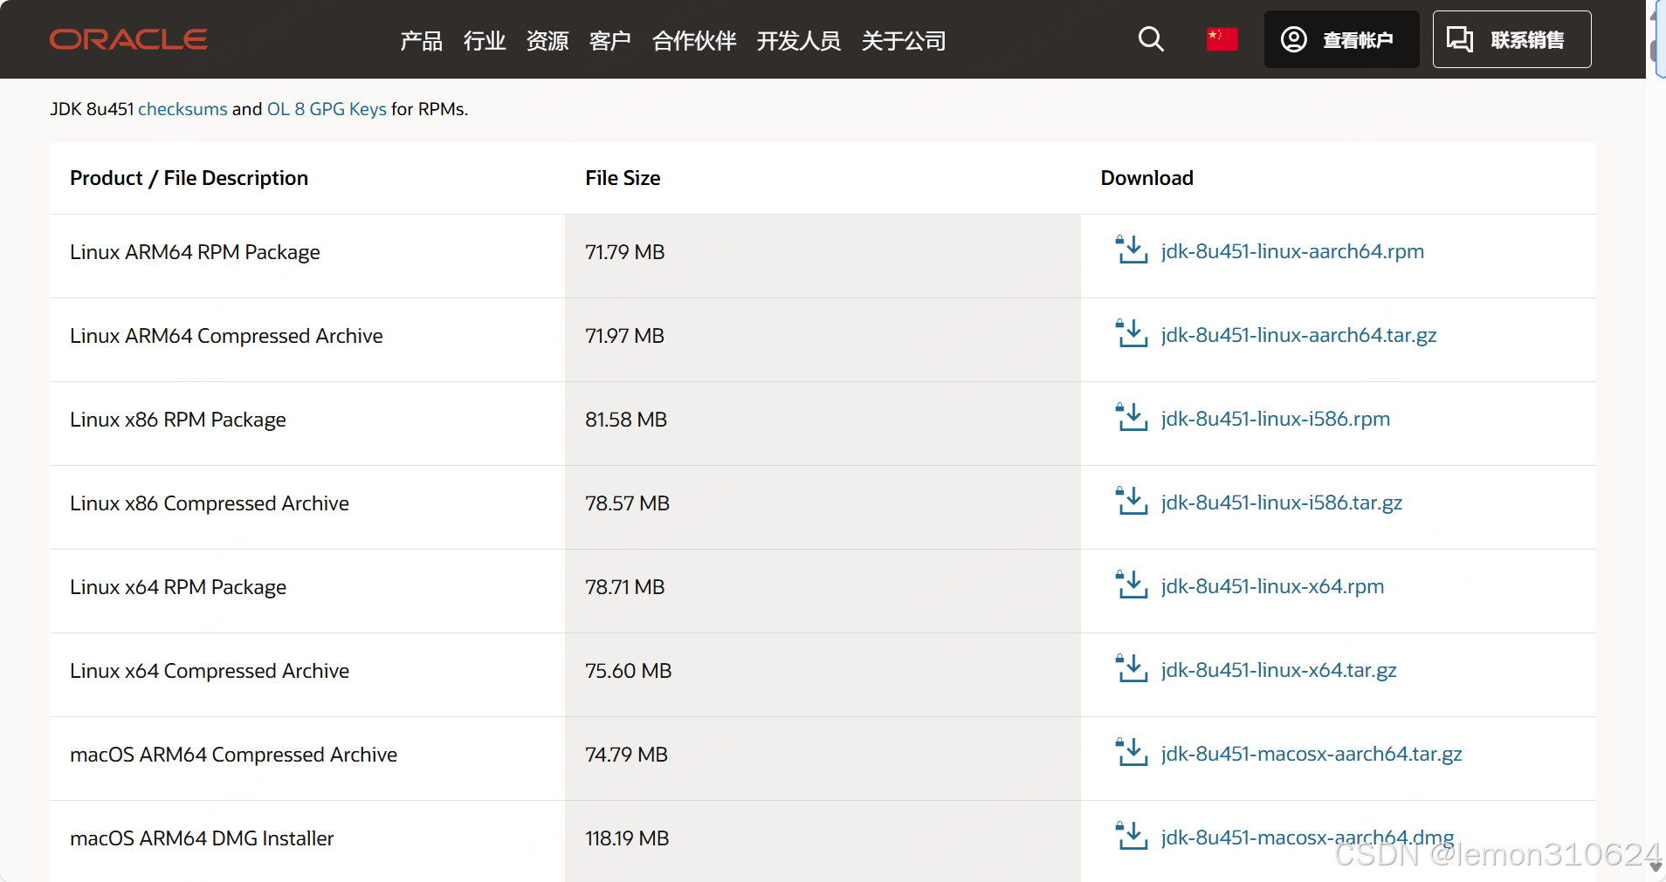
Task: Click the Product / File Description header
Action: point(189,178)
